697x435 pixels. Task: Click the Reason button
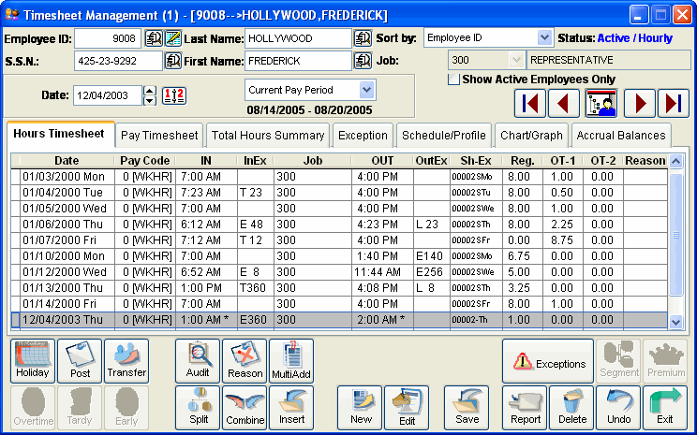[245, 361]
